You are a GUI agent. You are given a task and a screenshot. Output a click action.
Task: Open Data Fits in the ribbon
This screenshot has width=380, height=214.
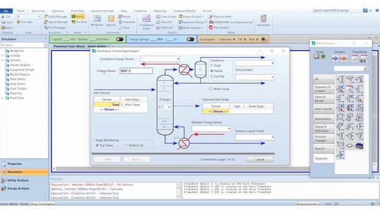tap(164, 22)
